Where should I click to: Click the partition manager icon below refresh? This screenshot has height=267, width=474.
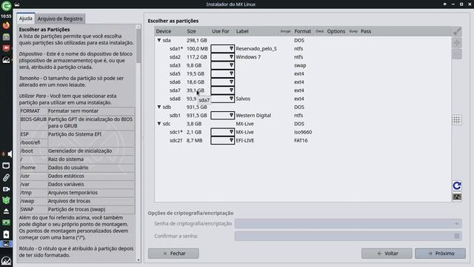(457, 197)
